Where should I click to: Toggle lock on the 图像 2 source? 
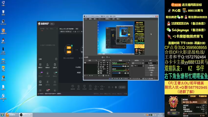109,71
